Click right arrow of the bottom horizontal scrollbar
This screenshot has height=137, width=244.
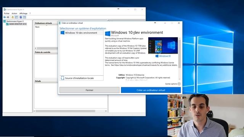(x=106, y=111)
